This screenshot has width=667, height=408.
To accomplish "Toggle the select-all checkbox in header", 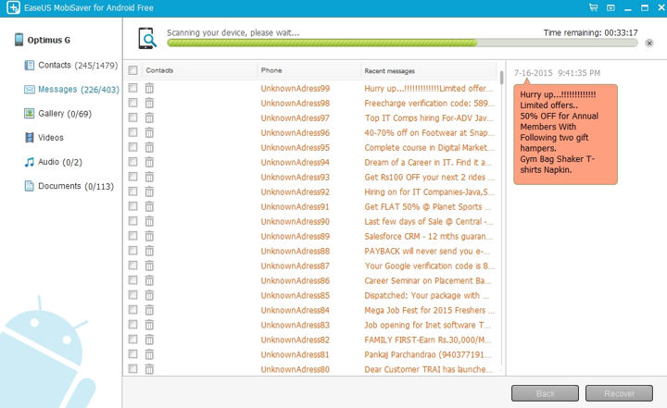I will tap(133, 70).
